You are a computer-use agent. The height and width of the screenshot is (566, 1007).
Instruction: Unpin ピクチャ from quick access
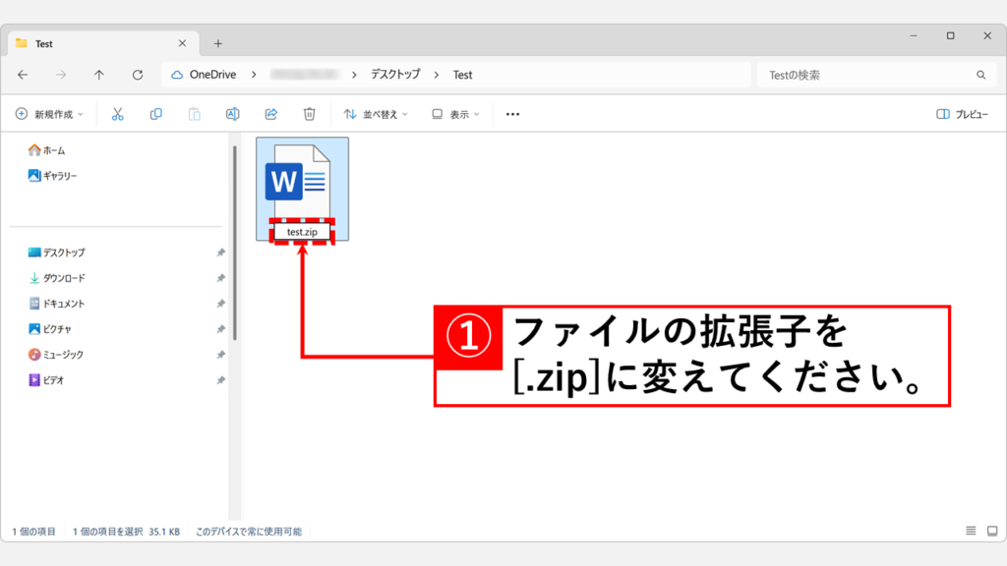tap(221, 329)
